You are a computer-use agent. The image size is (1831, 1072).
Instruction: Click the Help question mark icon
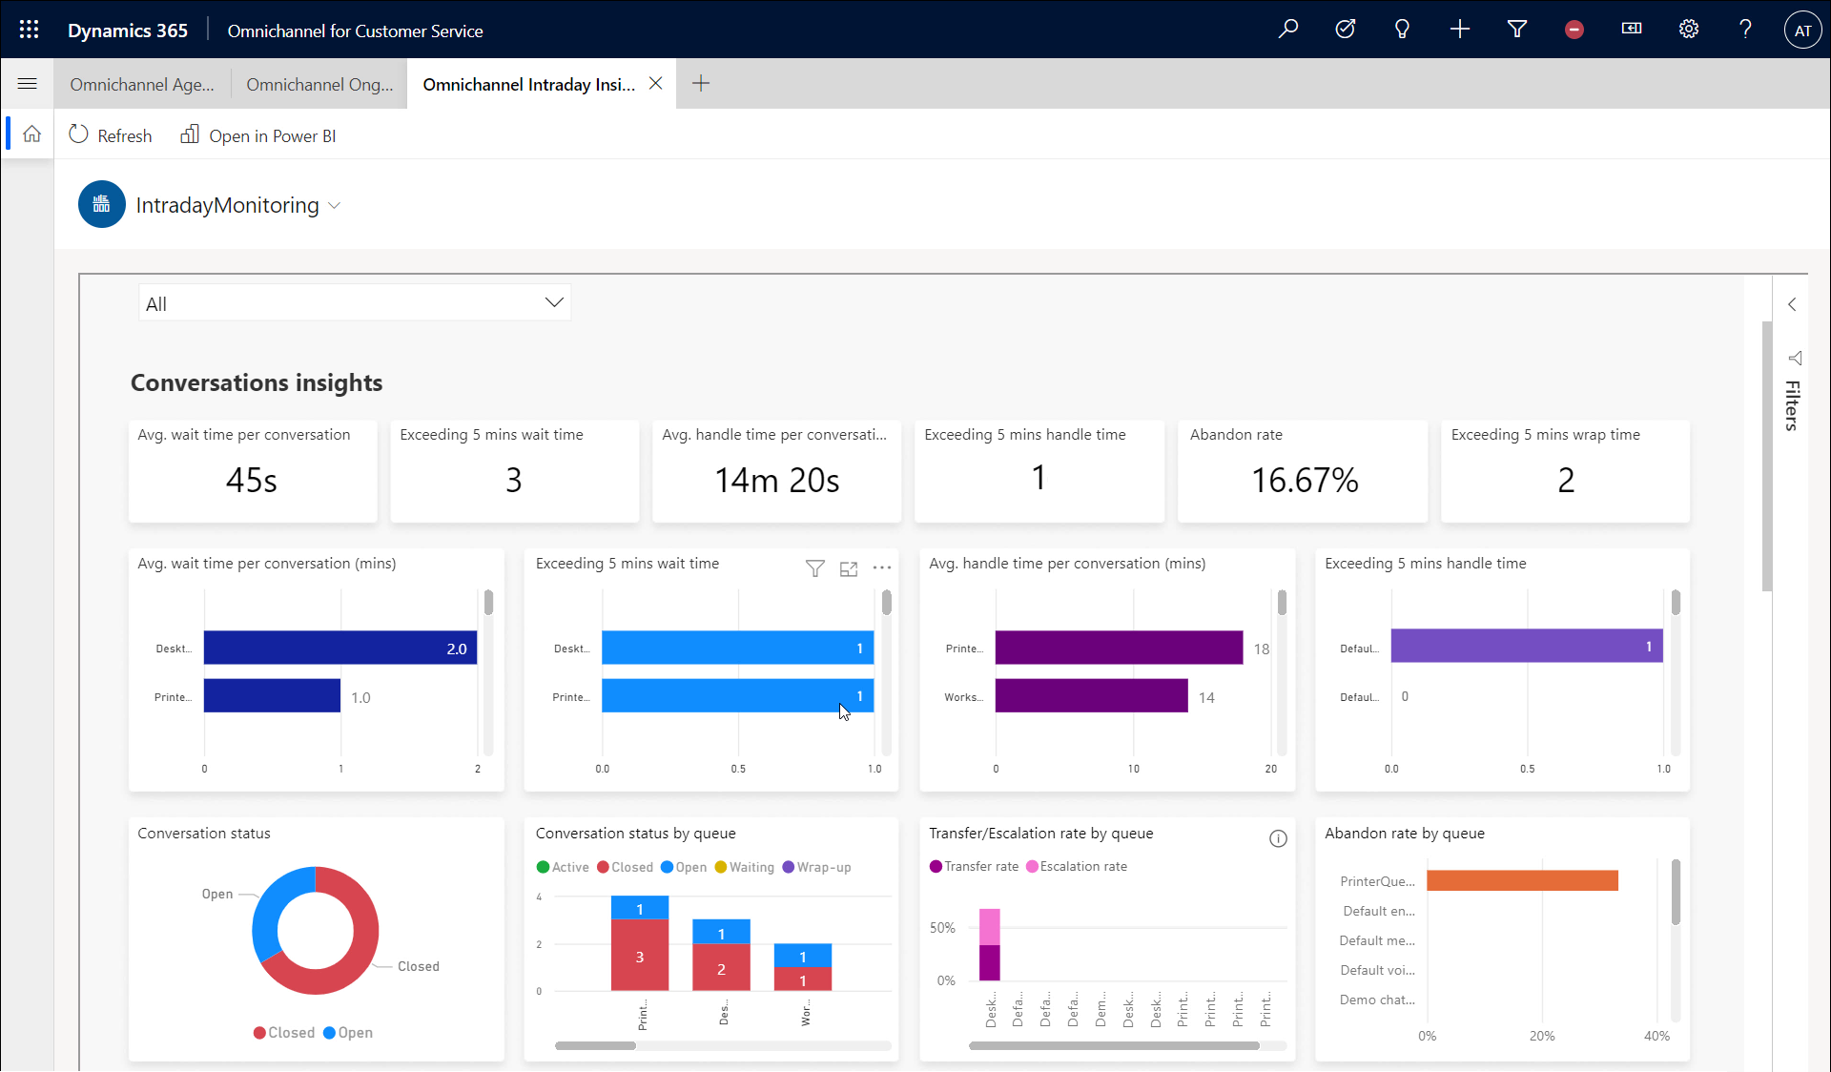1748,30
